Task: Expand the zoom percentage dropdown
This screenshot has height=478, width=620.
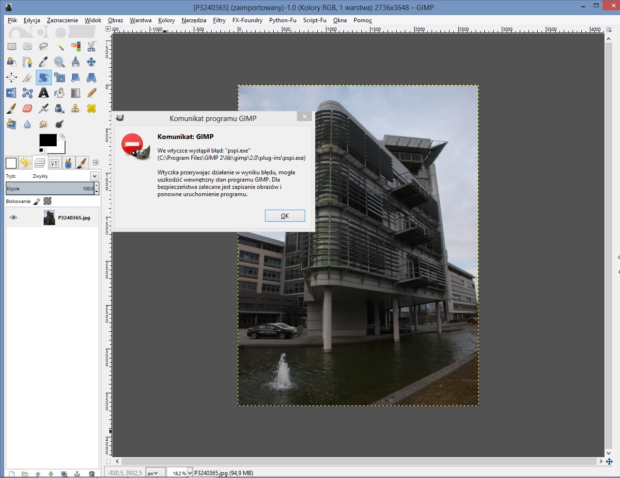Action: [190, 473]
